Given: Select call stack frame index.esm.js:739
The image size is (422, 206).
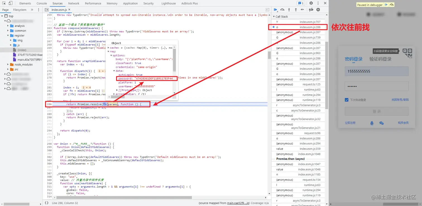Looking at the screenshot, I should [x=298, y=37].
